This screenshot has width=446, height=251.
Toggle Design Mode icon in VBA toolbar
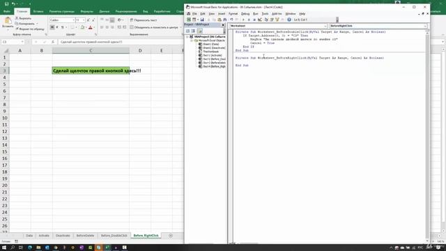[260, 20]
